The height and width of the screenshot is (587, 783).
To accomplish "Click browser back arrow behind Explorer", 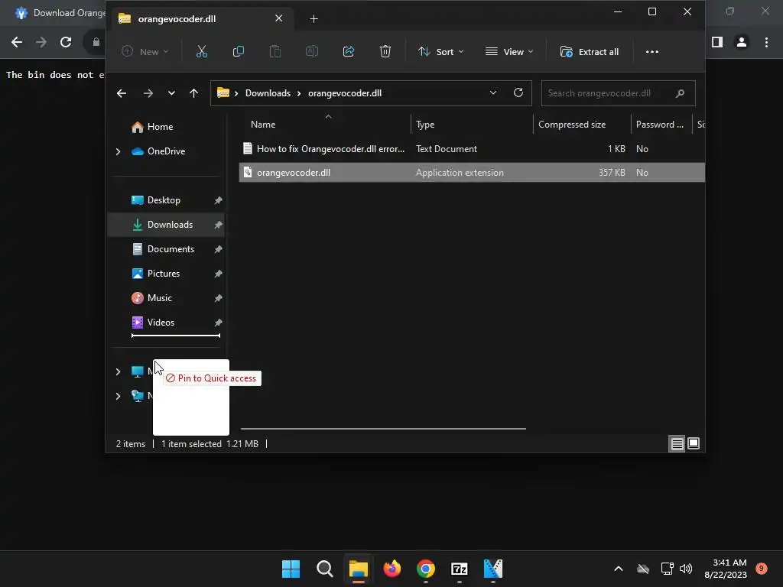I will pos(17,42).
